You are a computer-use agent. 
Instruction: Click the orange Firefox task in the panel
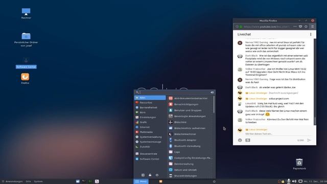[160, 181]
